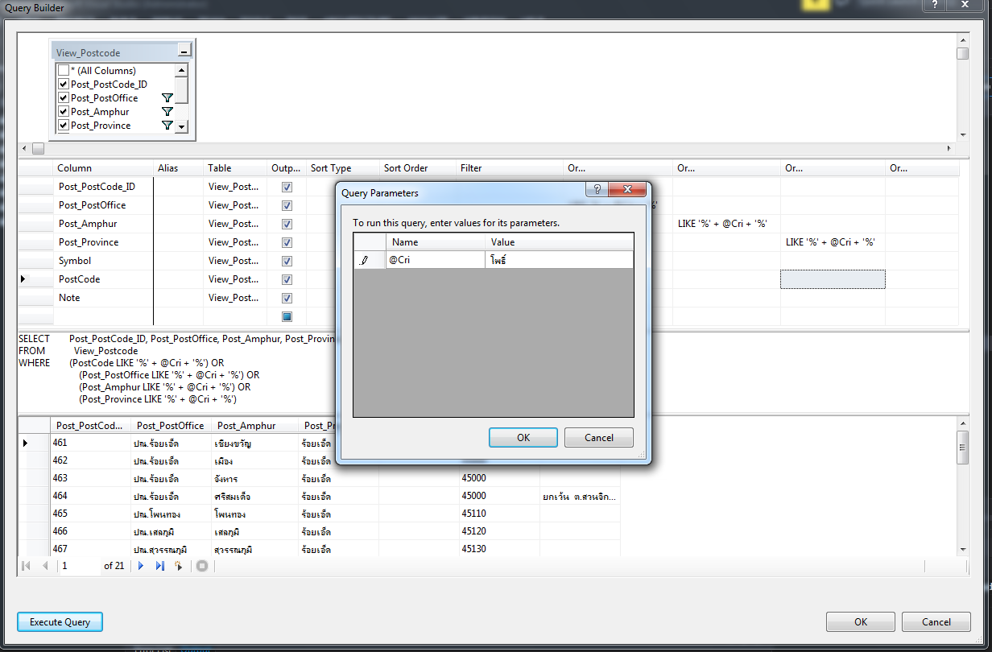Toggle Output checkbox for Symbol grid row

(287, 261)
